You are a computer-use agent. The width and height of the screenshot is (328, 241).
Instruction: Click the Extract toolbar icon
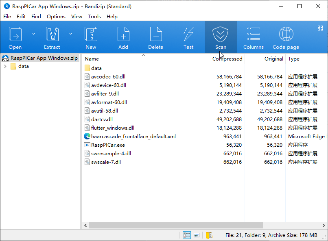(x=52, y=34)
